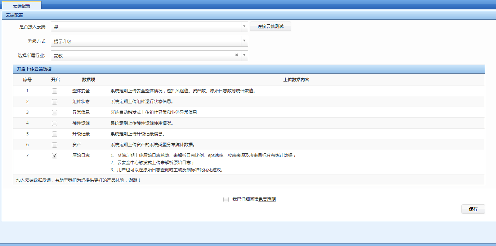496x246 pixels.
Task: Tick the 异常信息 checkbox
Action: 54,112
